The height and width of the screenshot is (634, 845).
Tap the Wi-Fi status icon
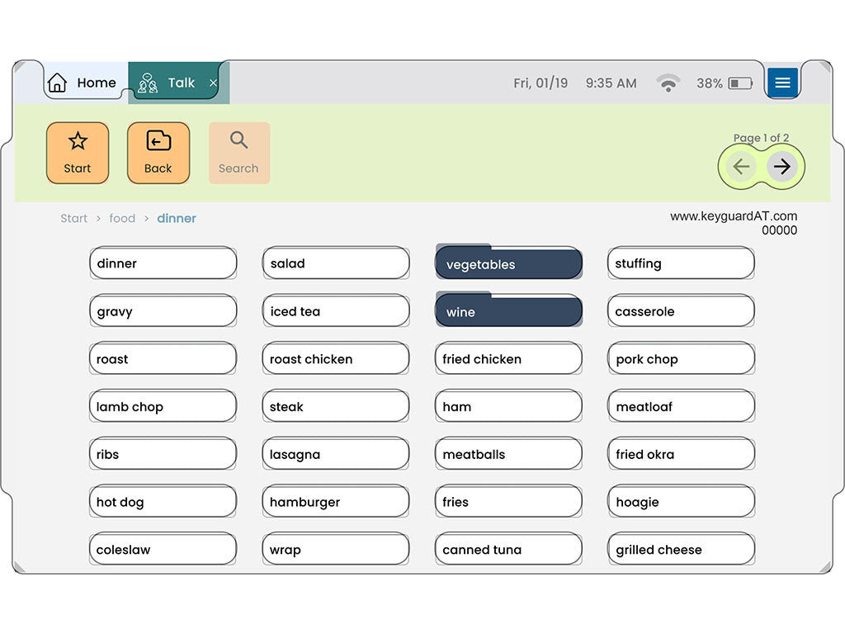pos(668,83)
